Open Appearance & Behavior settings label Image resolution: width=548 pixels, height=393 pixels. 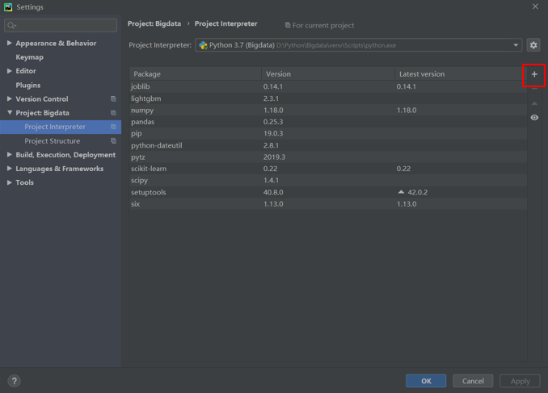click(56, 44)
